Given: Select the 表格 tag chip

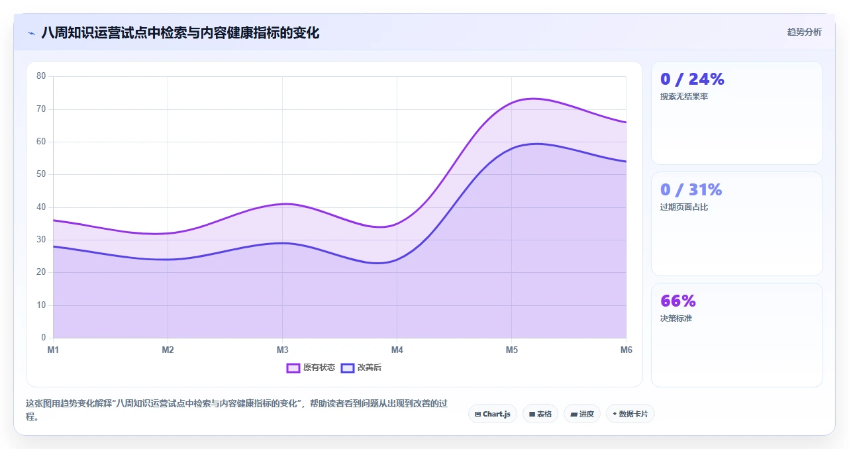Looking at the screenshot, I should pyautogui.click(x=540, y=414).
